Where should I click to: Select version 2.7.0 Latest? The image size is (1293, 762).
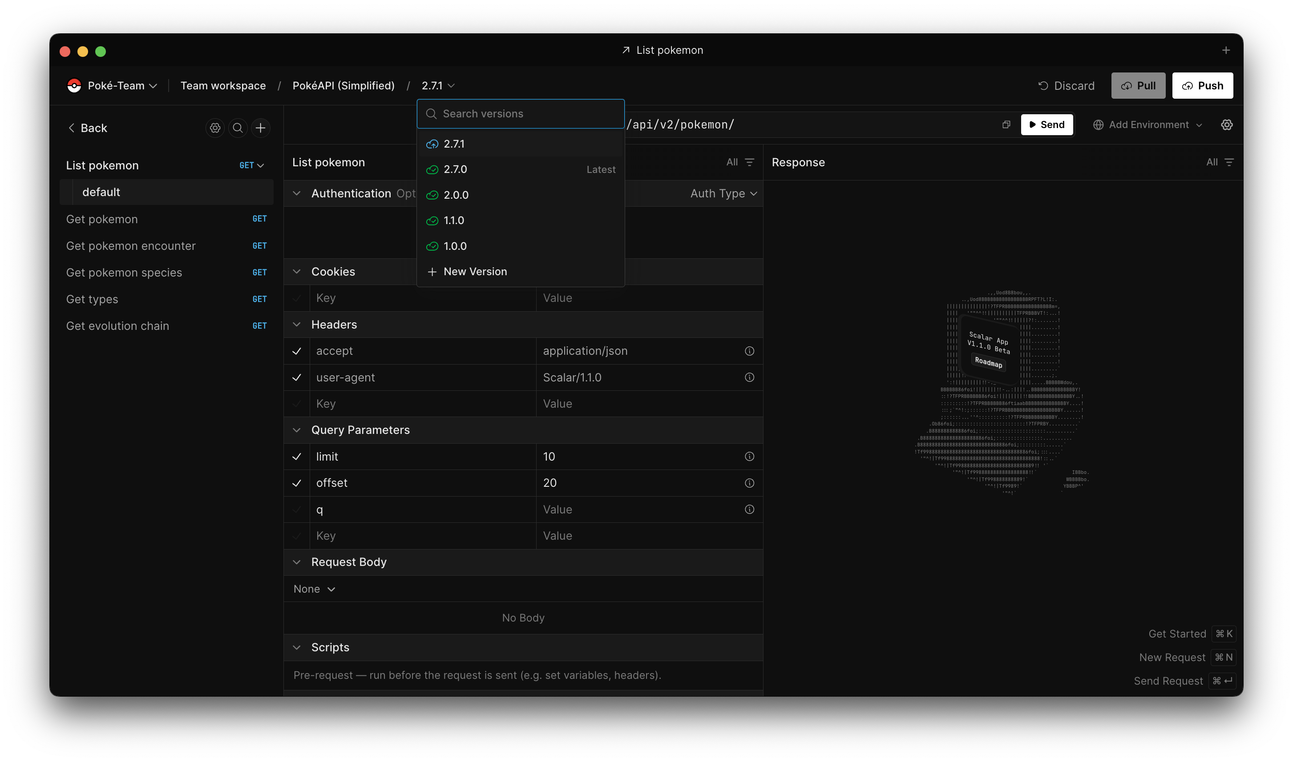(521, 169)
